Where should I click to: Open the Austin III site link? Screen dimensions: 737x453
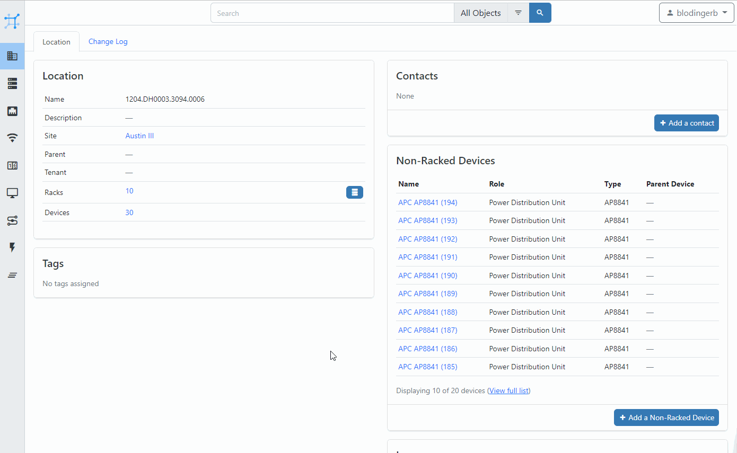click(139, 136)
